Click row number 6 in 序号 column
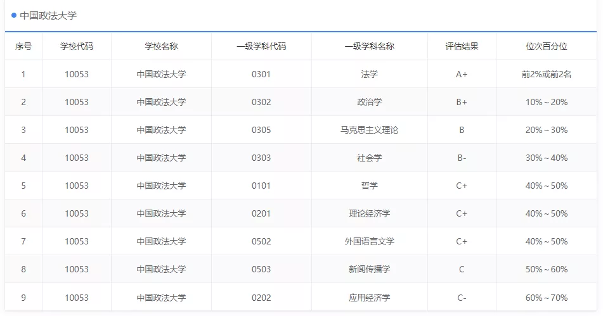 pos(23,213)
